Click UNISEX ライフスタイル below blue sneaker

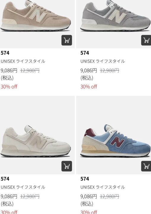102,187
